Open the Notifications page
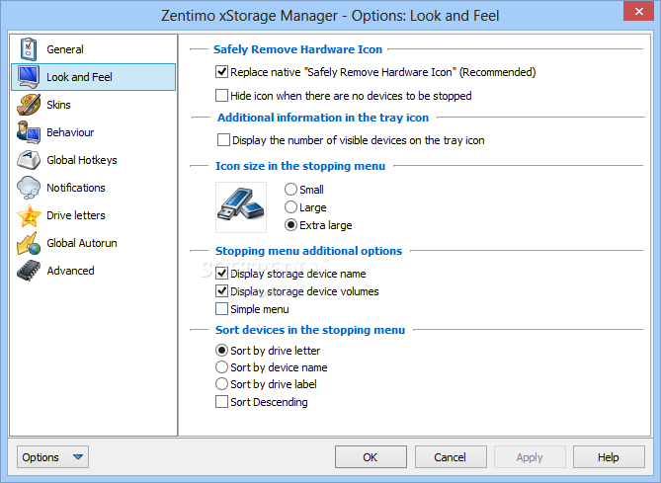 pyautogui.click(x=93, y=188)
